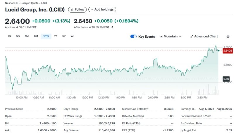Expand the Mountain chart style dropdown
Viewport: 234px width, 133px height.
180,37
